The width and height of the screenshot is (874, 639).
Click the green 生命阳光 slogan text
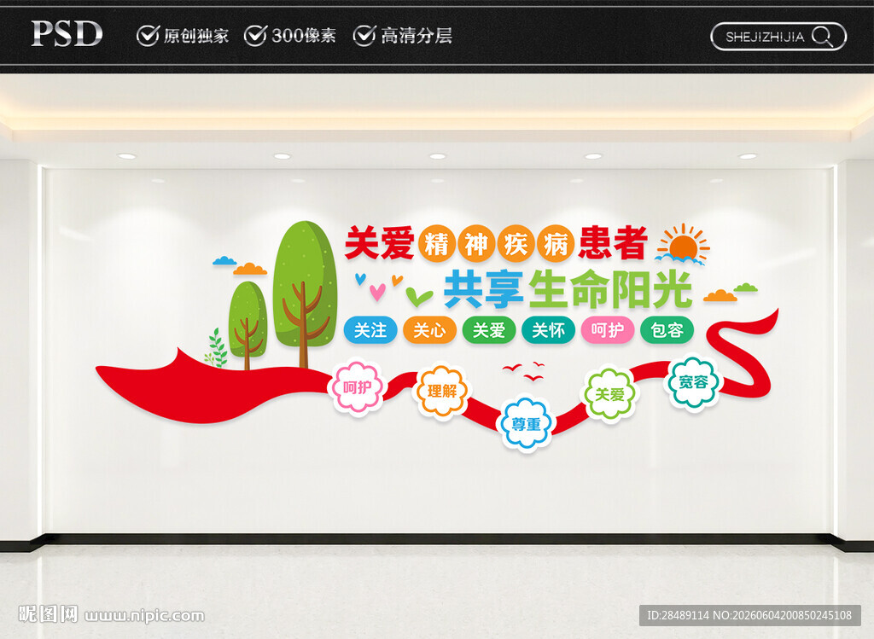pyautogui.click(x=610, y=289)
